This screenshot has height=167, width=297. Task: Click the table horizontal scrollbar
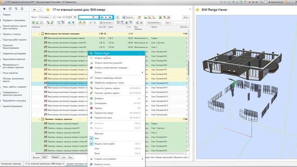tap(110, 153)
